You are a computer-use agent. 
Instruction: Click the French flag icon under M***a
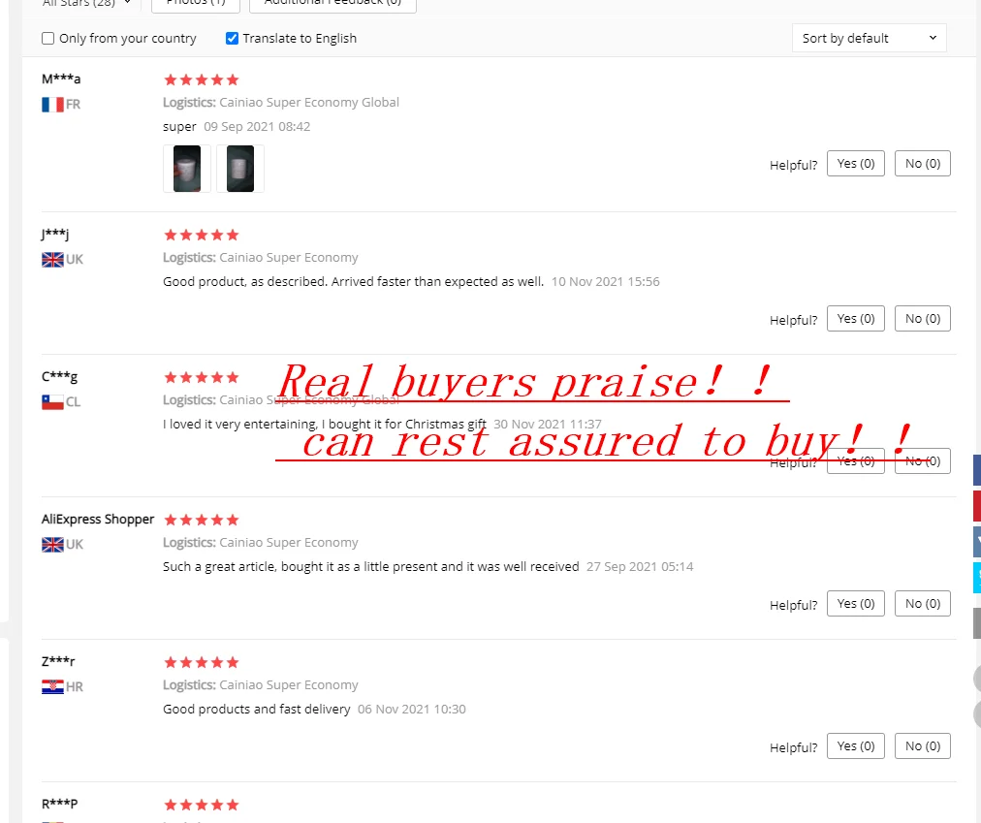[x=52, y=105]
